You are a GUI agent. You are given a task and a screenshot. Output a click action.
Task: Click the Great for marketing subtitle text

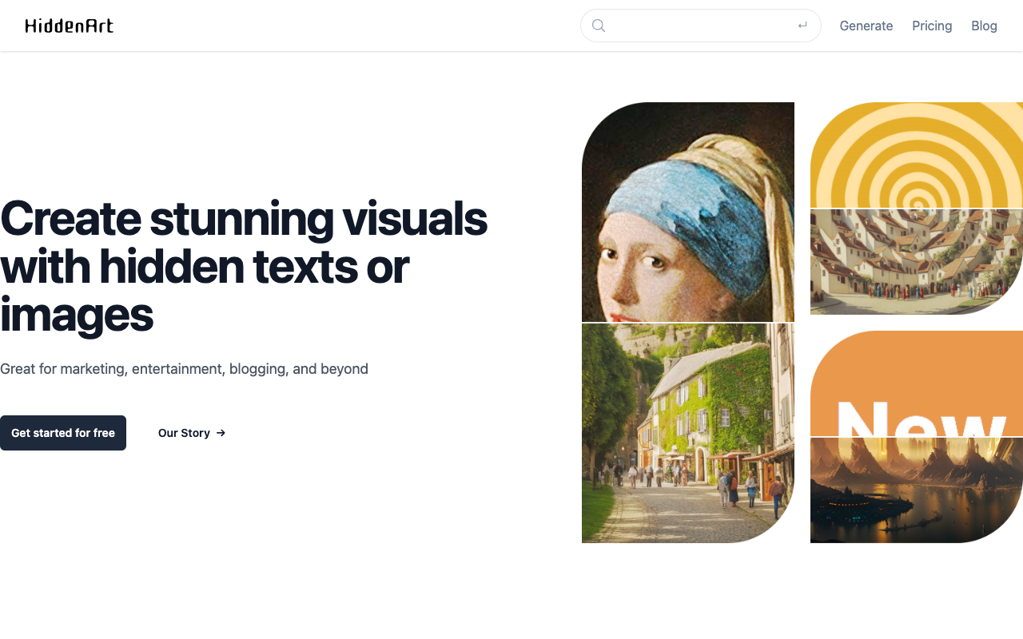tap(184, 369)
